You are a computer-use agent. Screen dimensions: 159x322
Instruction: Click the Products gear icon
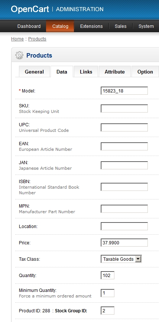pyautogui.click(x=19, y=55)
